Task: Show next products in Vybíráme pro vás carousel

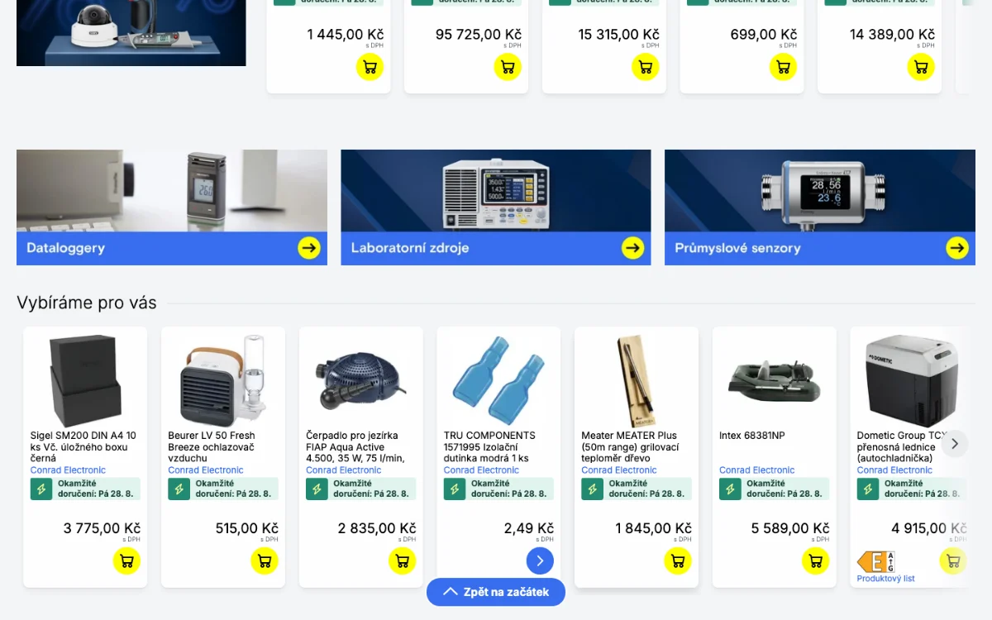Action: coord(955,444)
